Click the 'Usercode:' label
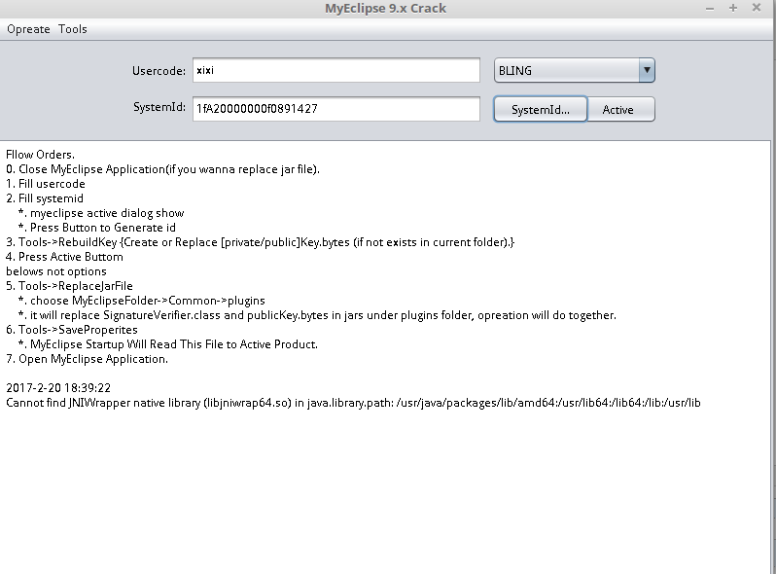Image resolution: width=776 pixels, height=574 pixels. 159,71
